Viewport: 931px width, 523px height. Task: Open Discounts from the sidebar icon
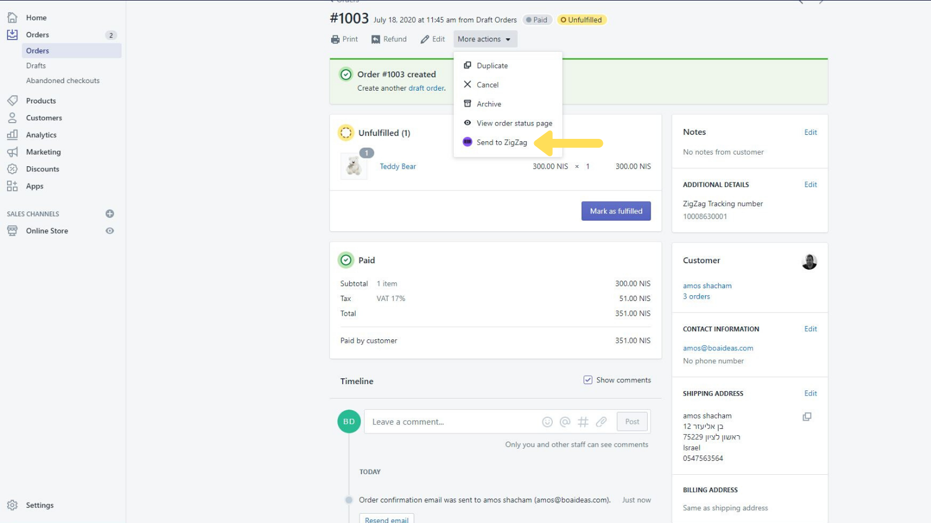[12, 169]
